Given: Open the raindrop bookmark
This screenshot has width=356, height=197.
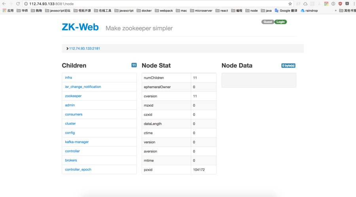Looking at the screenshot, I should click(x=309, y=11).
